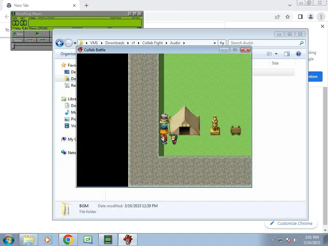The image size is (328, 246).
Task: Click the Search Audio field
Action: point(264,43)
